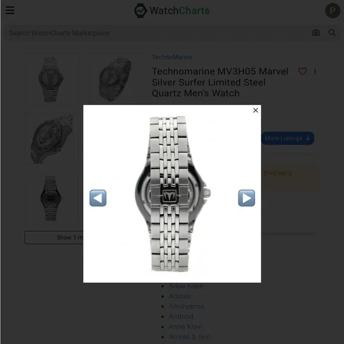
Task: Open the hamburger menu
Action: tap(10, 10)
